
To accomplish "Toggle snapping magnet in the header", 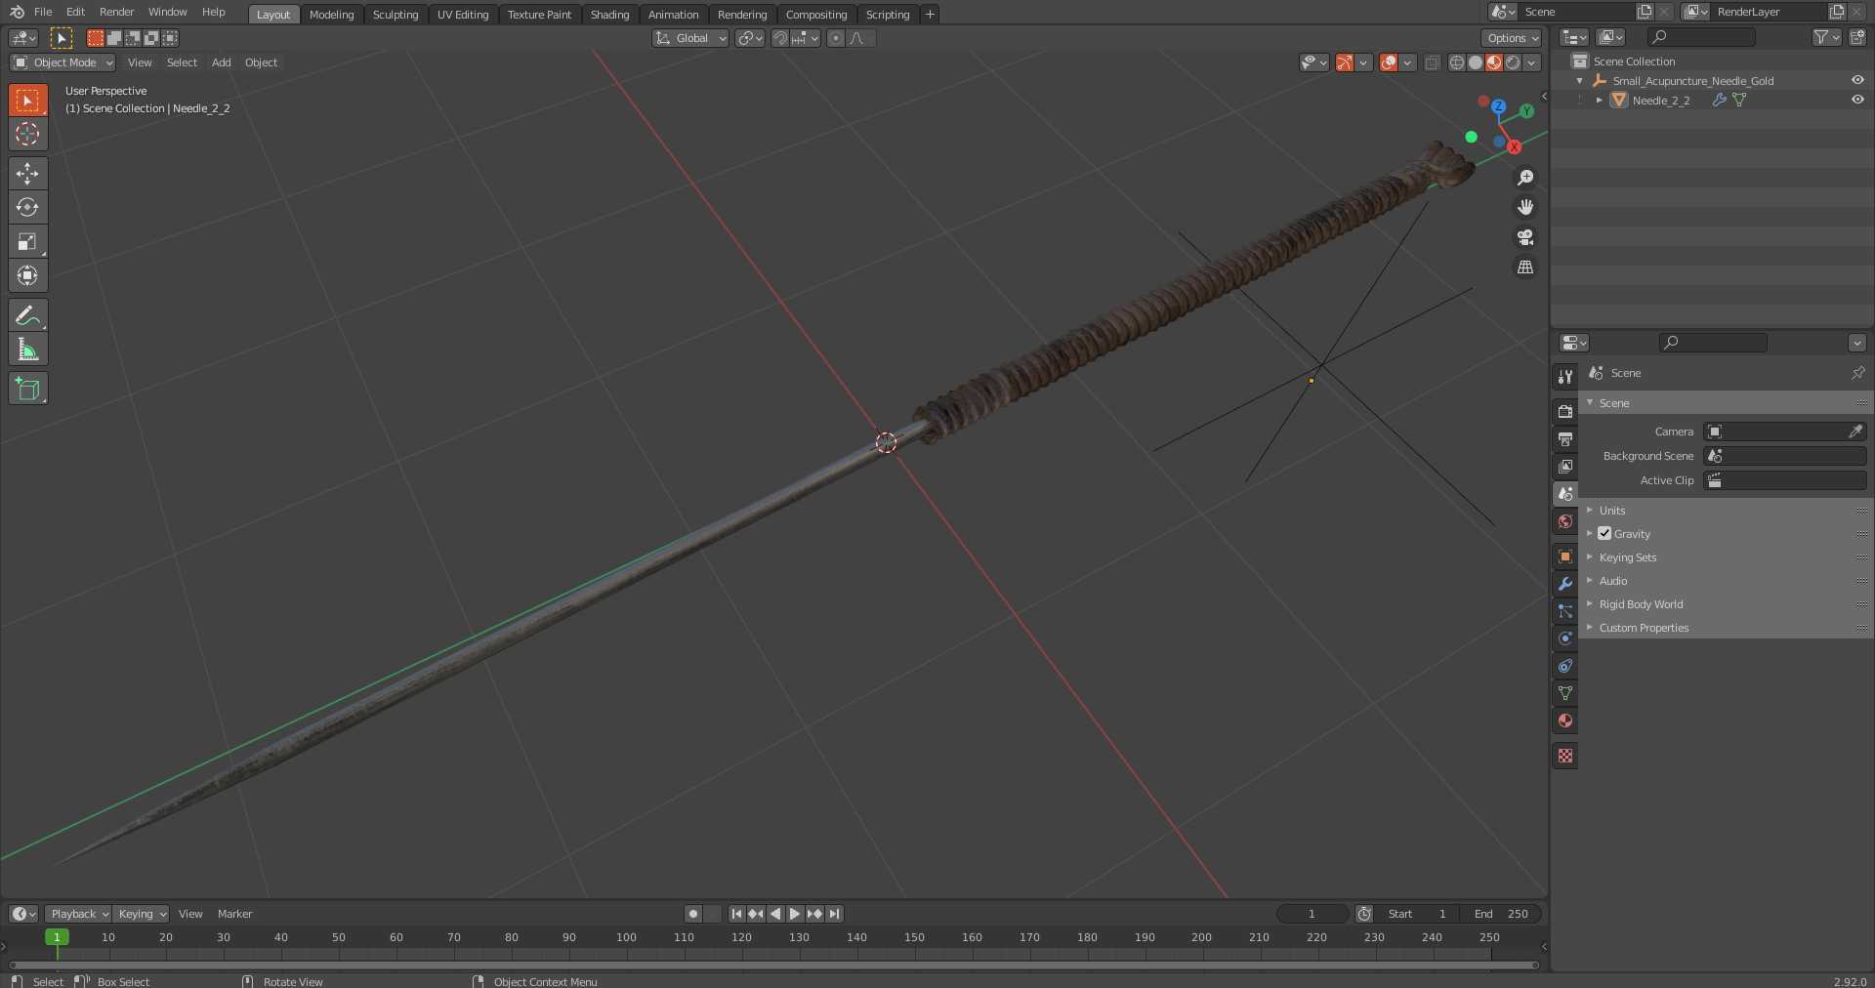I will point(780,38).
